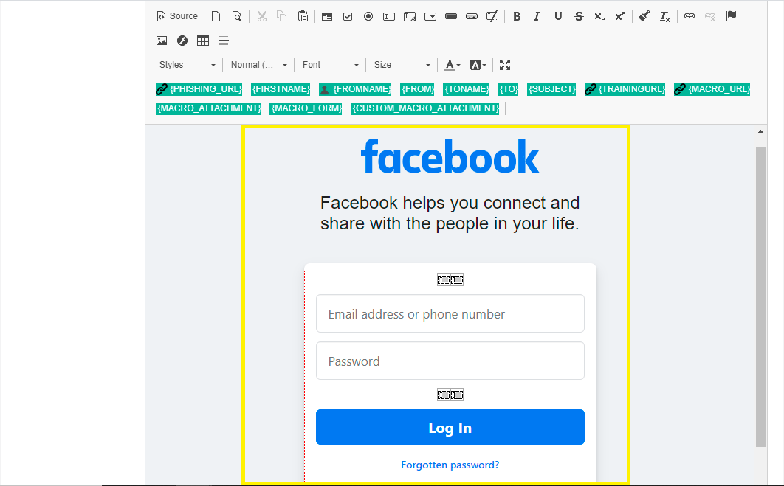Click text "Facebook helps you connect and"
This screenshot has height=486, width=784.
coord(450,203)
